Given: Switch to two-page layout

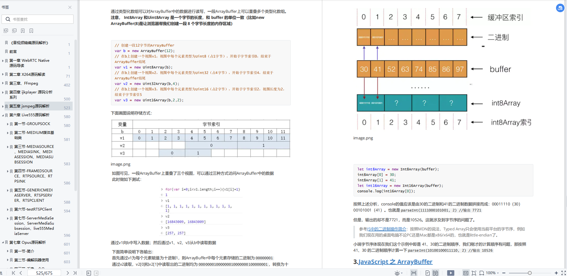Looking at the screenshot, I should [435, 273].
